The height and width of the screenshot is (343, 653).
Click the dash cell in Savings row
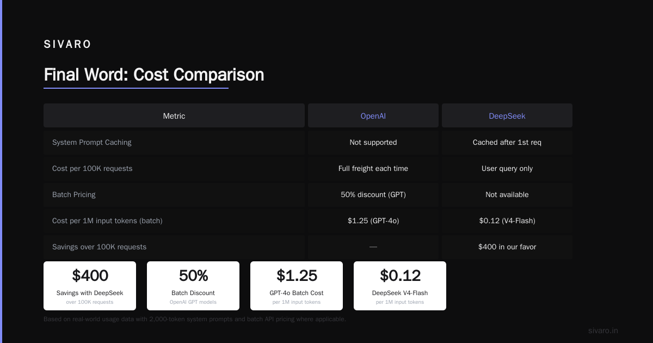coord(373,247)
